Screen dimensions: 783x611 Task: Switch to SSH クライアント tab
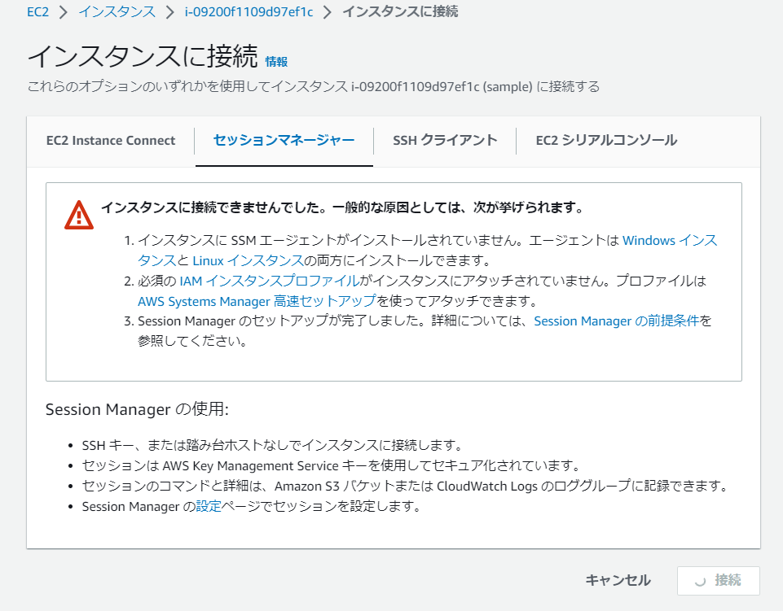click(x=445, y=140)
